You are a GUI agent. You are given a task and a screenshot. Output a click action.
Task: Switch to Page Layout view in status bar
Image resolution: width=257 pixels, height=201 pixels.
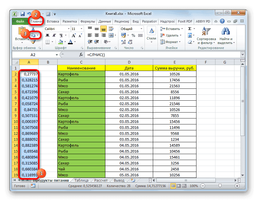click(x=178, y=186)
